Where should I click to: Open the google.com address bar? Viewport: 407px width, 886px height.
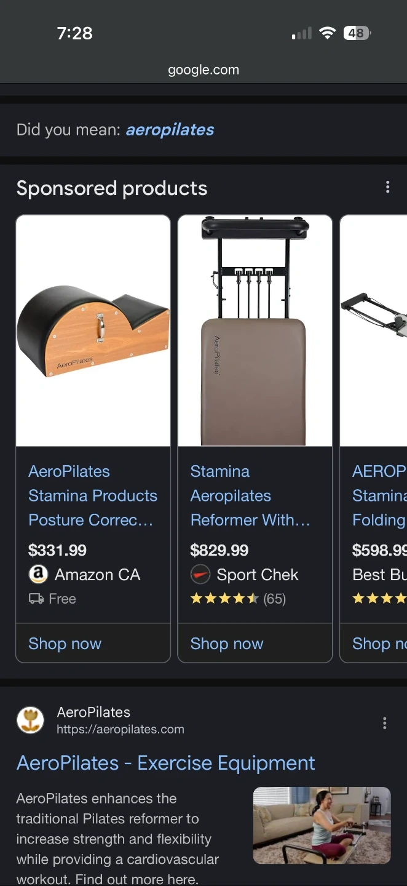[x=204, y=70]
